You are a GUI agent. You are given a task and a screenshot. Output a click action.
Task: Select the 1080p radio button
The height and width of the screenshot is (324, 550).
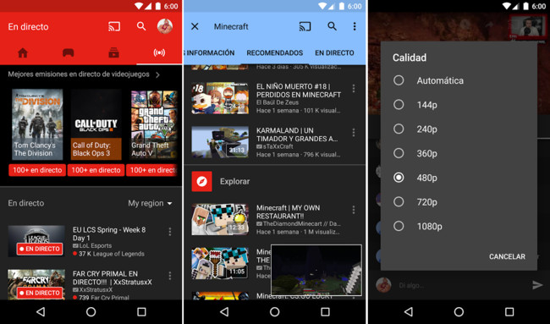click(399, 226)
